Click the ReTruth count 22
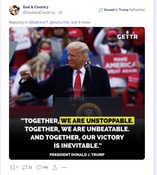The width and height of the screenshot is (157, 175). 30,167
